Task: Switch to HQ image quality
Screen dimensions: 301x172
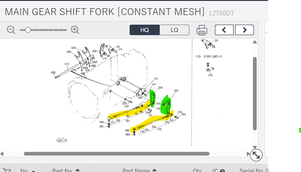Action: tap(145, 30)
